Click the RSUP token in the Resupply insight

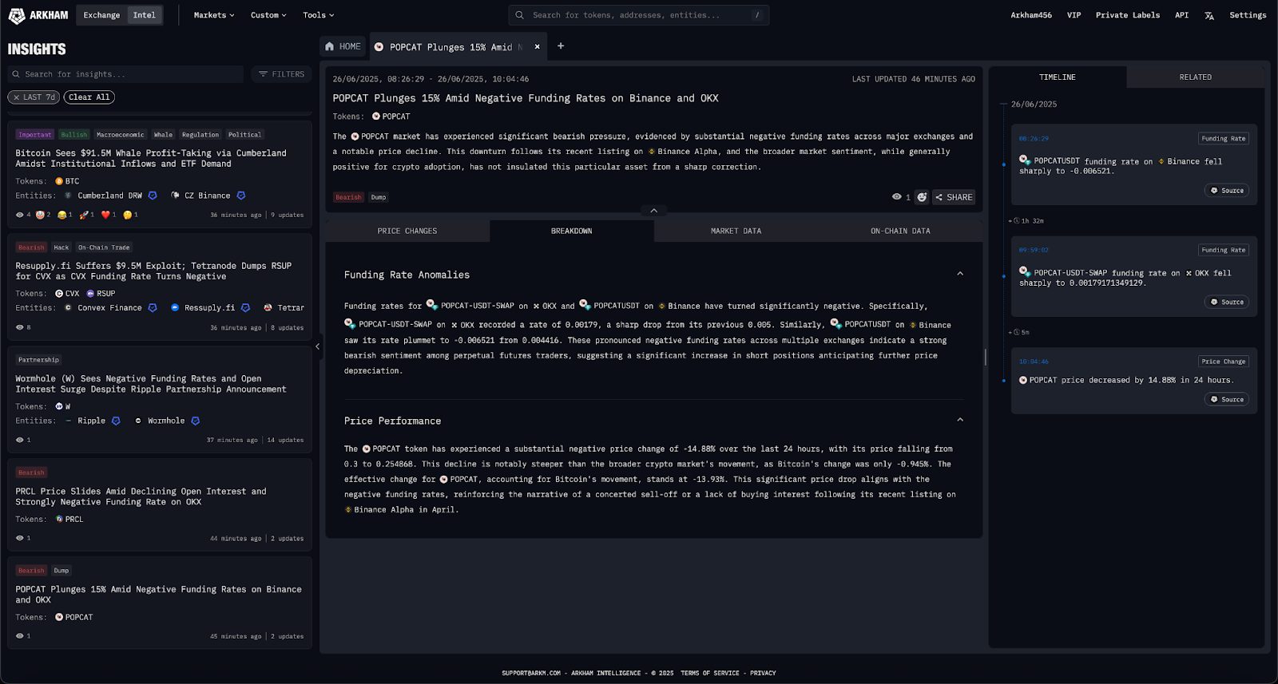[101, 294]
